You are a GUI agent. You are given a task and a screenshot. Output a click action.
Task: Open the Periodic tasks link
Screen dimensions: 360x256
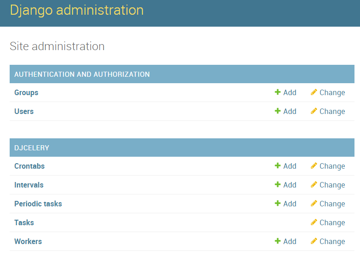point(38,204)
